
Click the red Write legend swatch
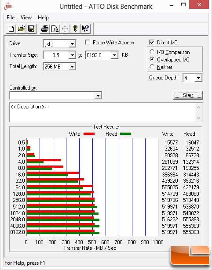pyautogui.click(x=89, y=134)
